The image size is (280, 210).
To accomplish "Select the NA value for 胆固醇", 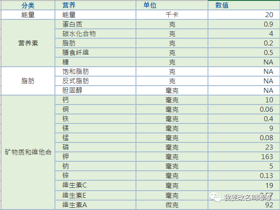I will [x=244, y=91].
